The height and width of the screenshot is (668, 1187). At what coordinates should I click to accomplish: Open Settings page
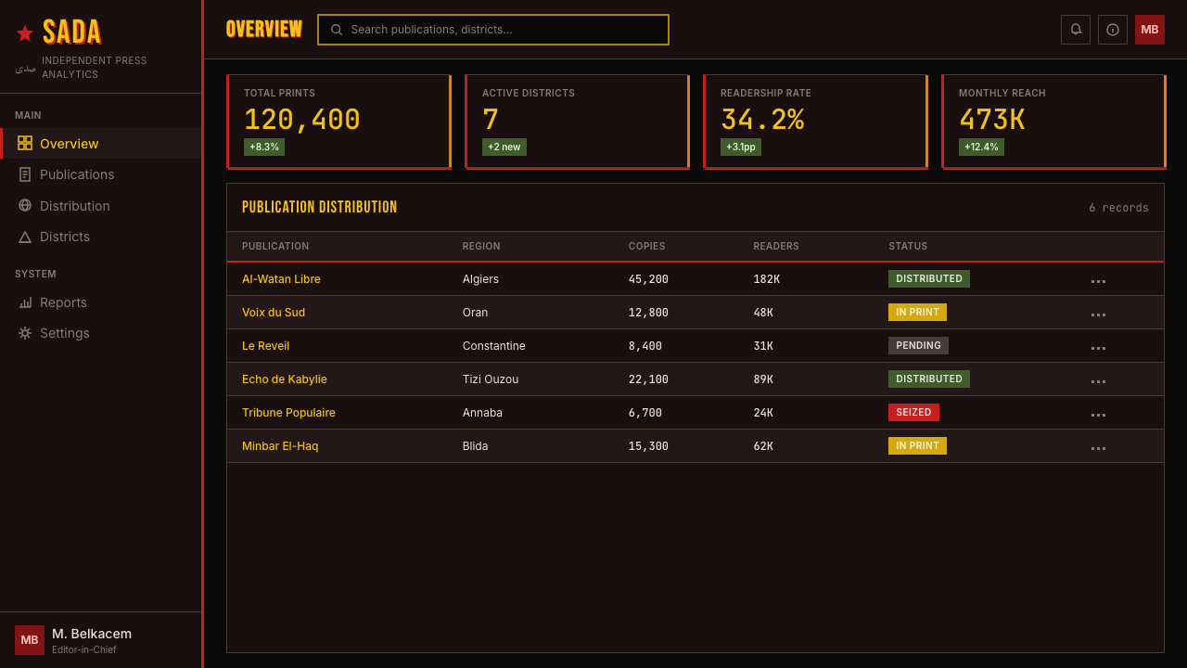(101, 333)
